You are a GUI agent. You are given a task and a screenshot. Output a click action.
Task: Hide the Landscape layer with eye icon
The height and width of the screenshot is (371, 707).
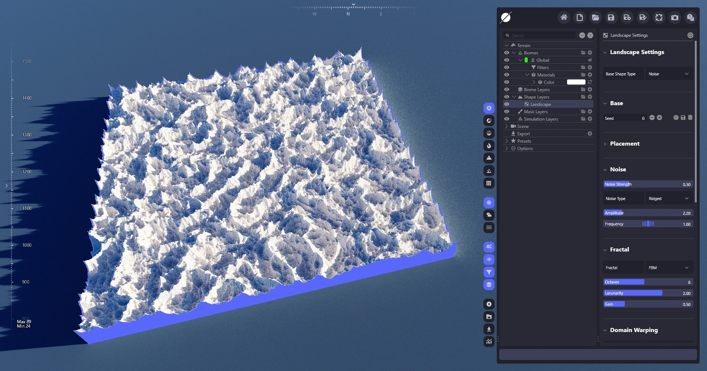coord(507,104)
